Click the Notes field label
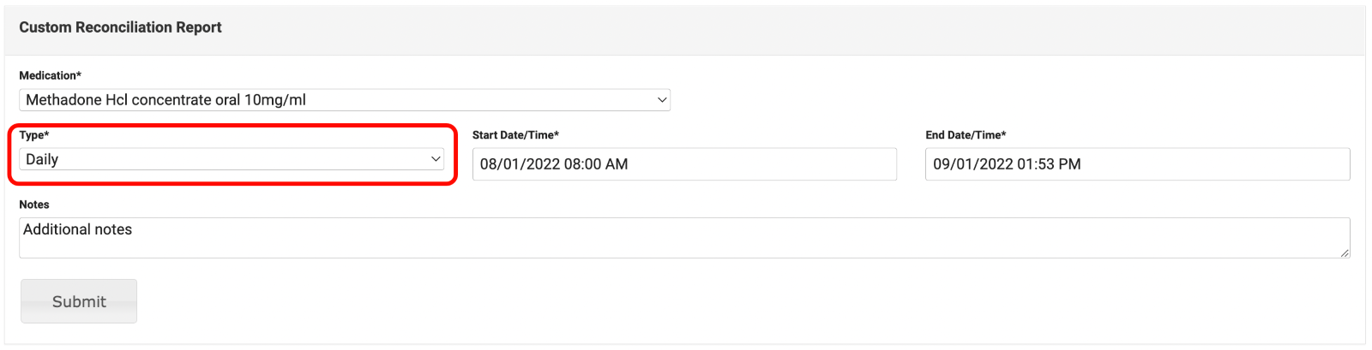Viewport: 1372px width, 350px height. click(x=34, y=205)
